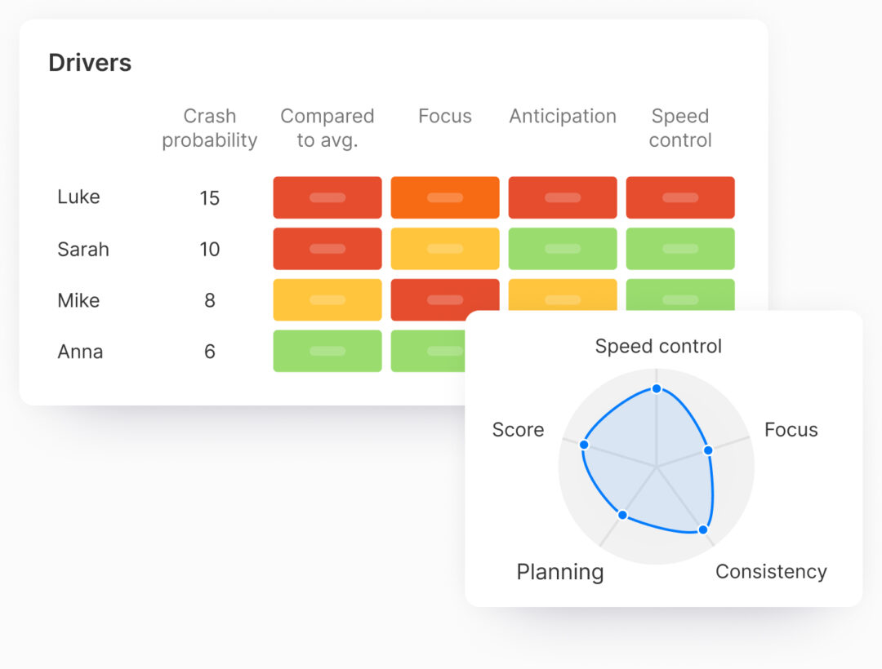Select Luke's red Speed control cell
The image size is (882, 669).
[x=680, y=197]
